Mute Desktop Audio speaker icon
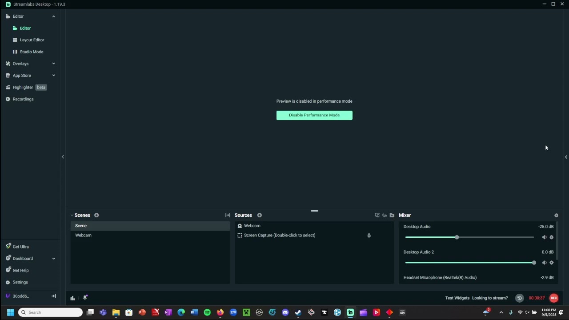 pos(544,237)
